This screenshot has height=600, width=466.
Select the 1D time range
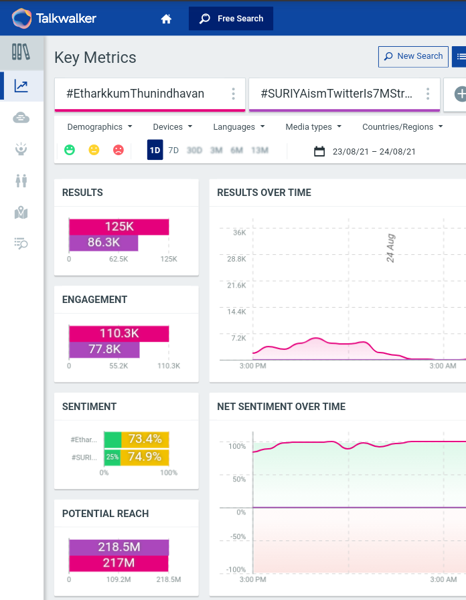(x=155, y=150)
